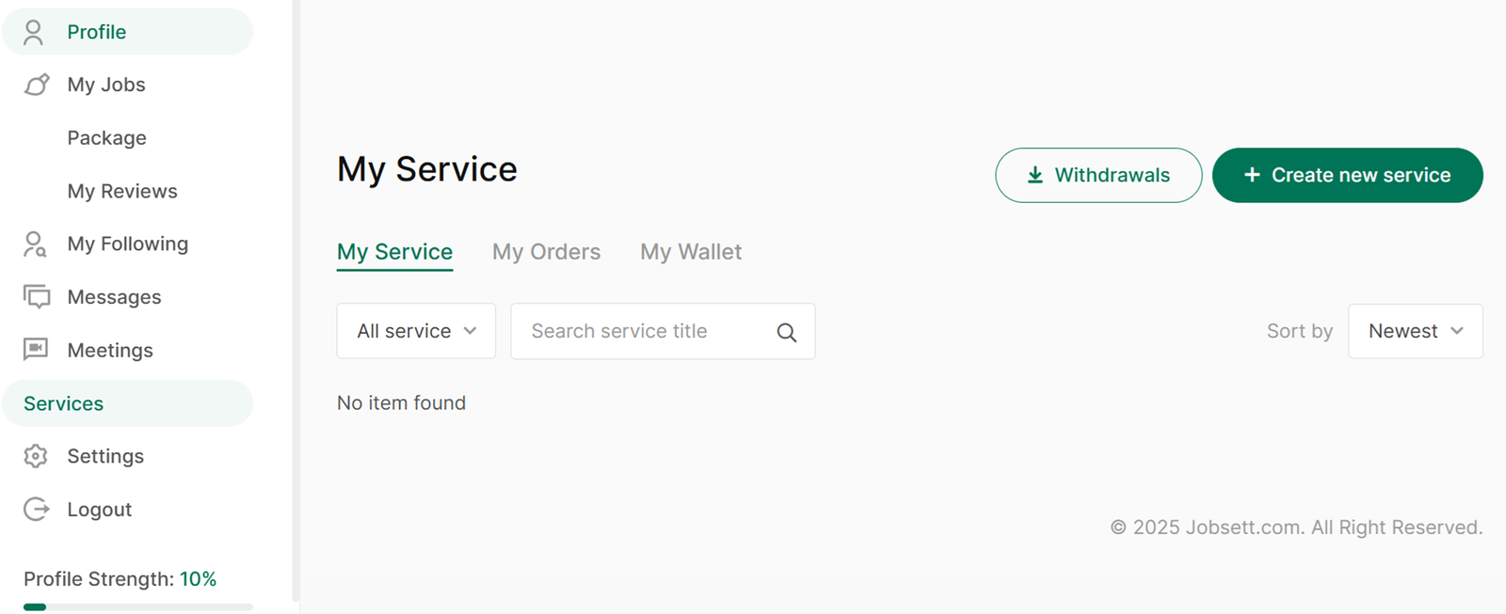Click the My Jobs rocket icon
The height and width of the screenshot is (614, 1506).
click(x=36, y=85)
